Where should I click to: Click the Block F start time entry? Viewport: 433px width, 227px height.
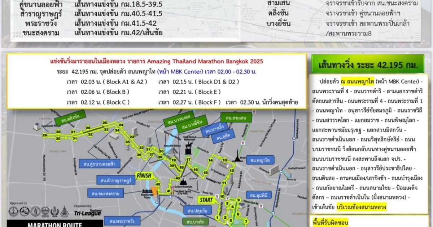pos(189,102)
